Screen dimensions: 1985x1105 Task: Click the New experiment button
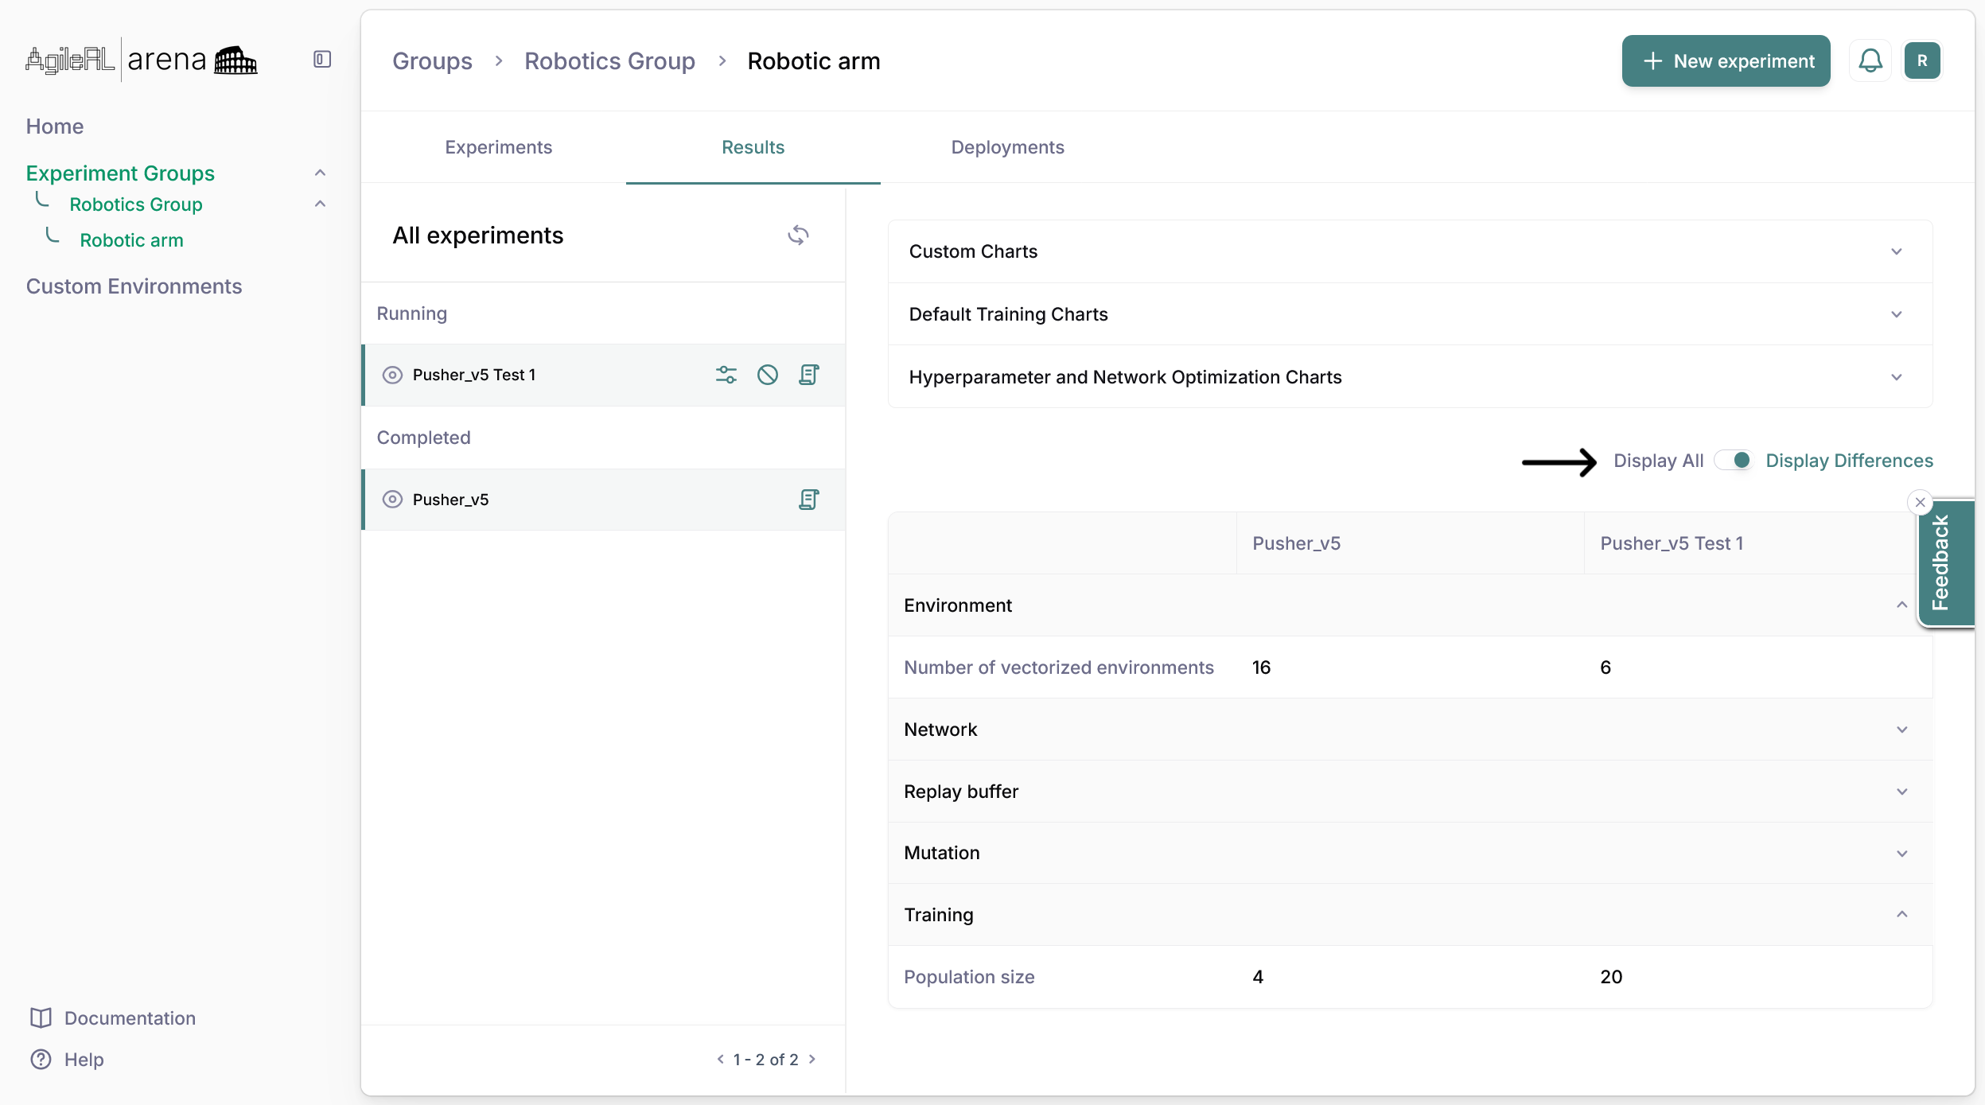[x=1726, y=61]
